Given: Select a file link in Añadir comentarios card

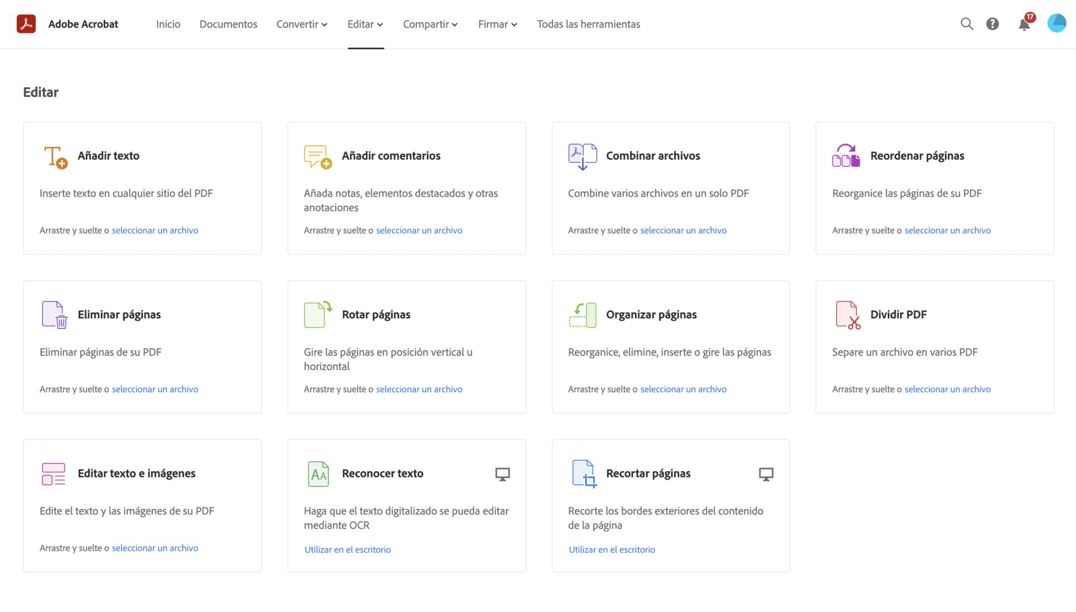Looking at the screenshot, I should coord(419,230).
